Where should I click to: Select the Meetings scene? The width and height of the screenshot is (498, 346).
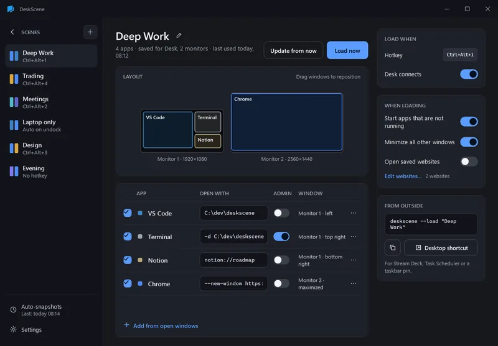pos(51,102)
